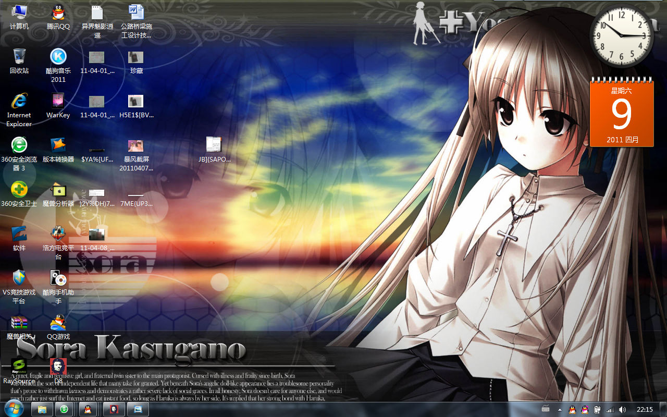The image size is (667, 417).
Task: Open the volume speaker tray icon
Action: coord(622,410)
